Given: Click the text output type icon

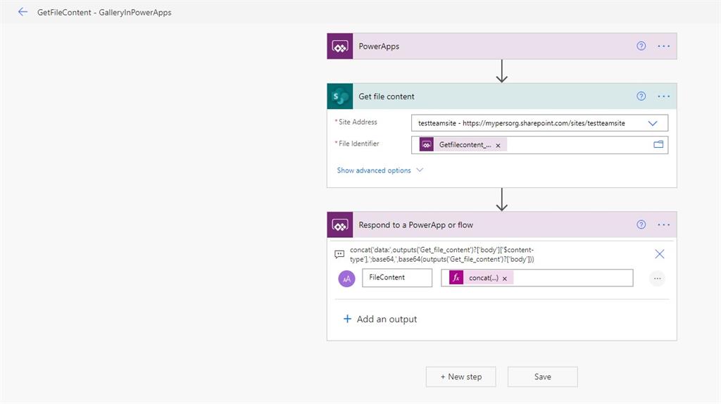Looking at the screenshot, I should [x=346, y=279].
